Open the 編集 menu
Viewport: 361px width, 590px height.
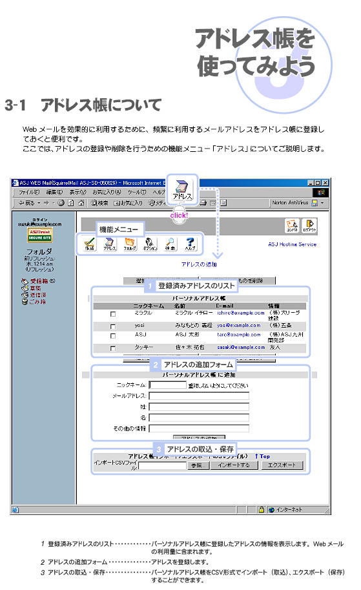pyautogui.click(x=54, y=193)
